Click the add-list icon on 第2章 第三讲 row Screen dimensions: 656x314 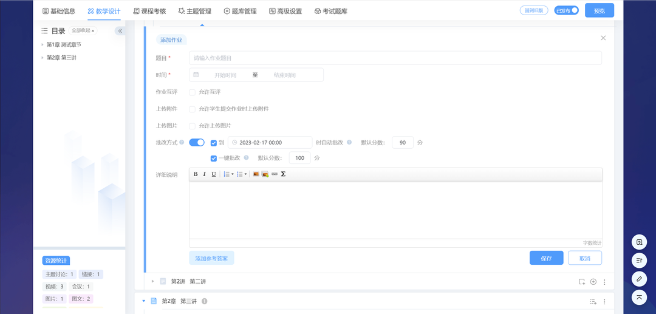click(x=593, y=301)
